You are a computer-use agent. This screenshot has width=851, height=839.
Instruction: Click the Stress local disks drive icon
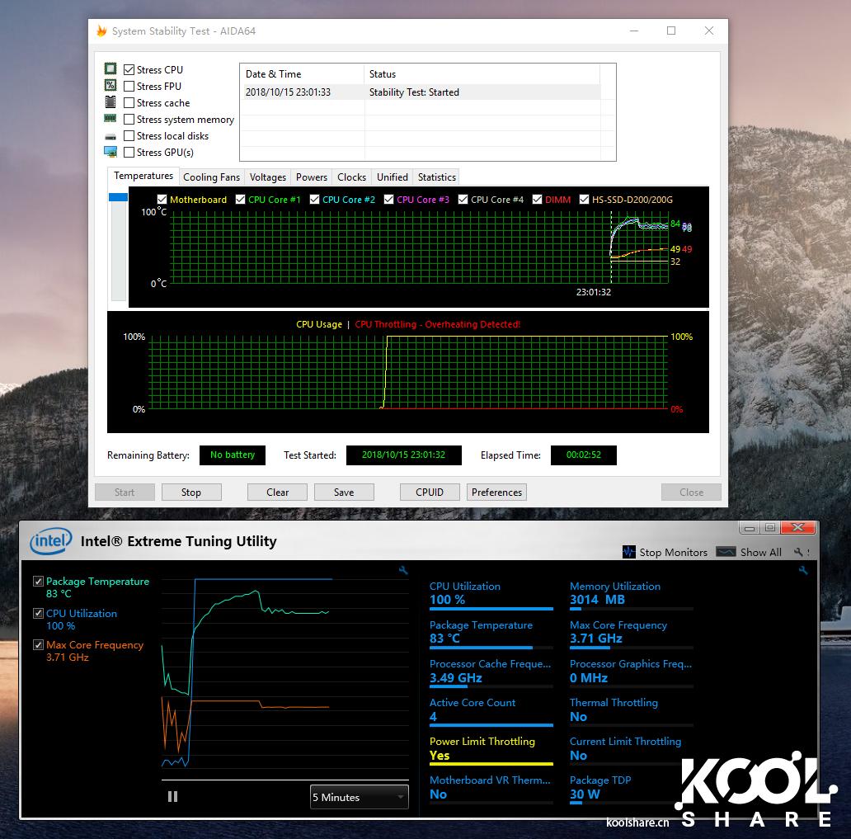click(x=110, y=135)
